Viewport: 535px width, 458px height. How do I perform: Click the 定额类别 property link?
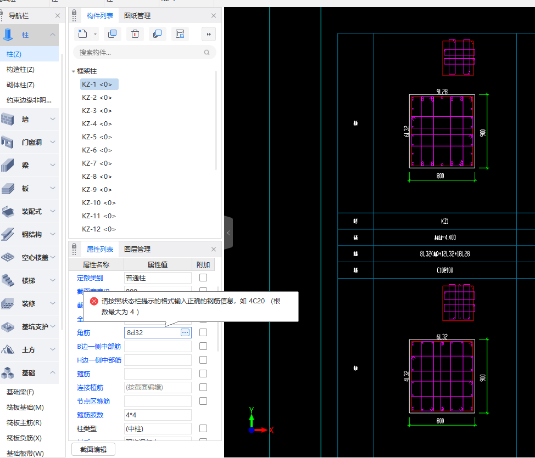tap(90, 278)
